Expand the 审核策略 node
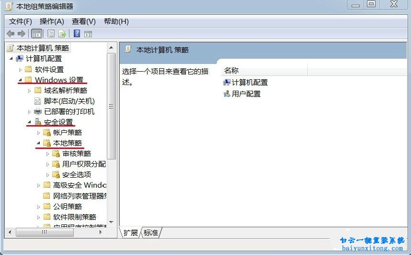 click(48, 154)
